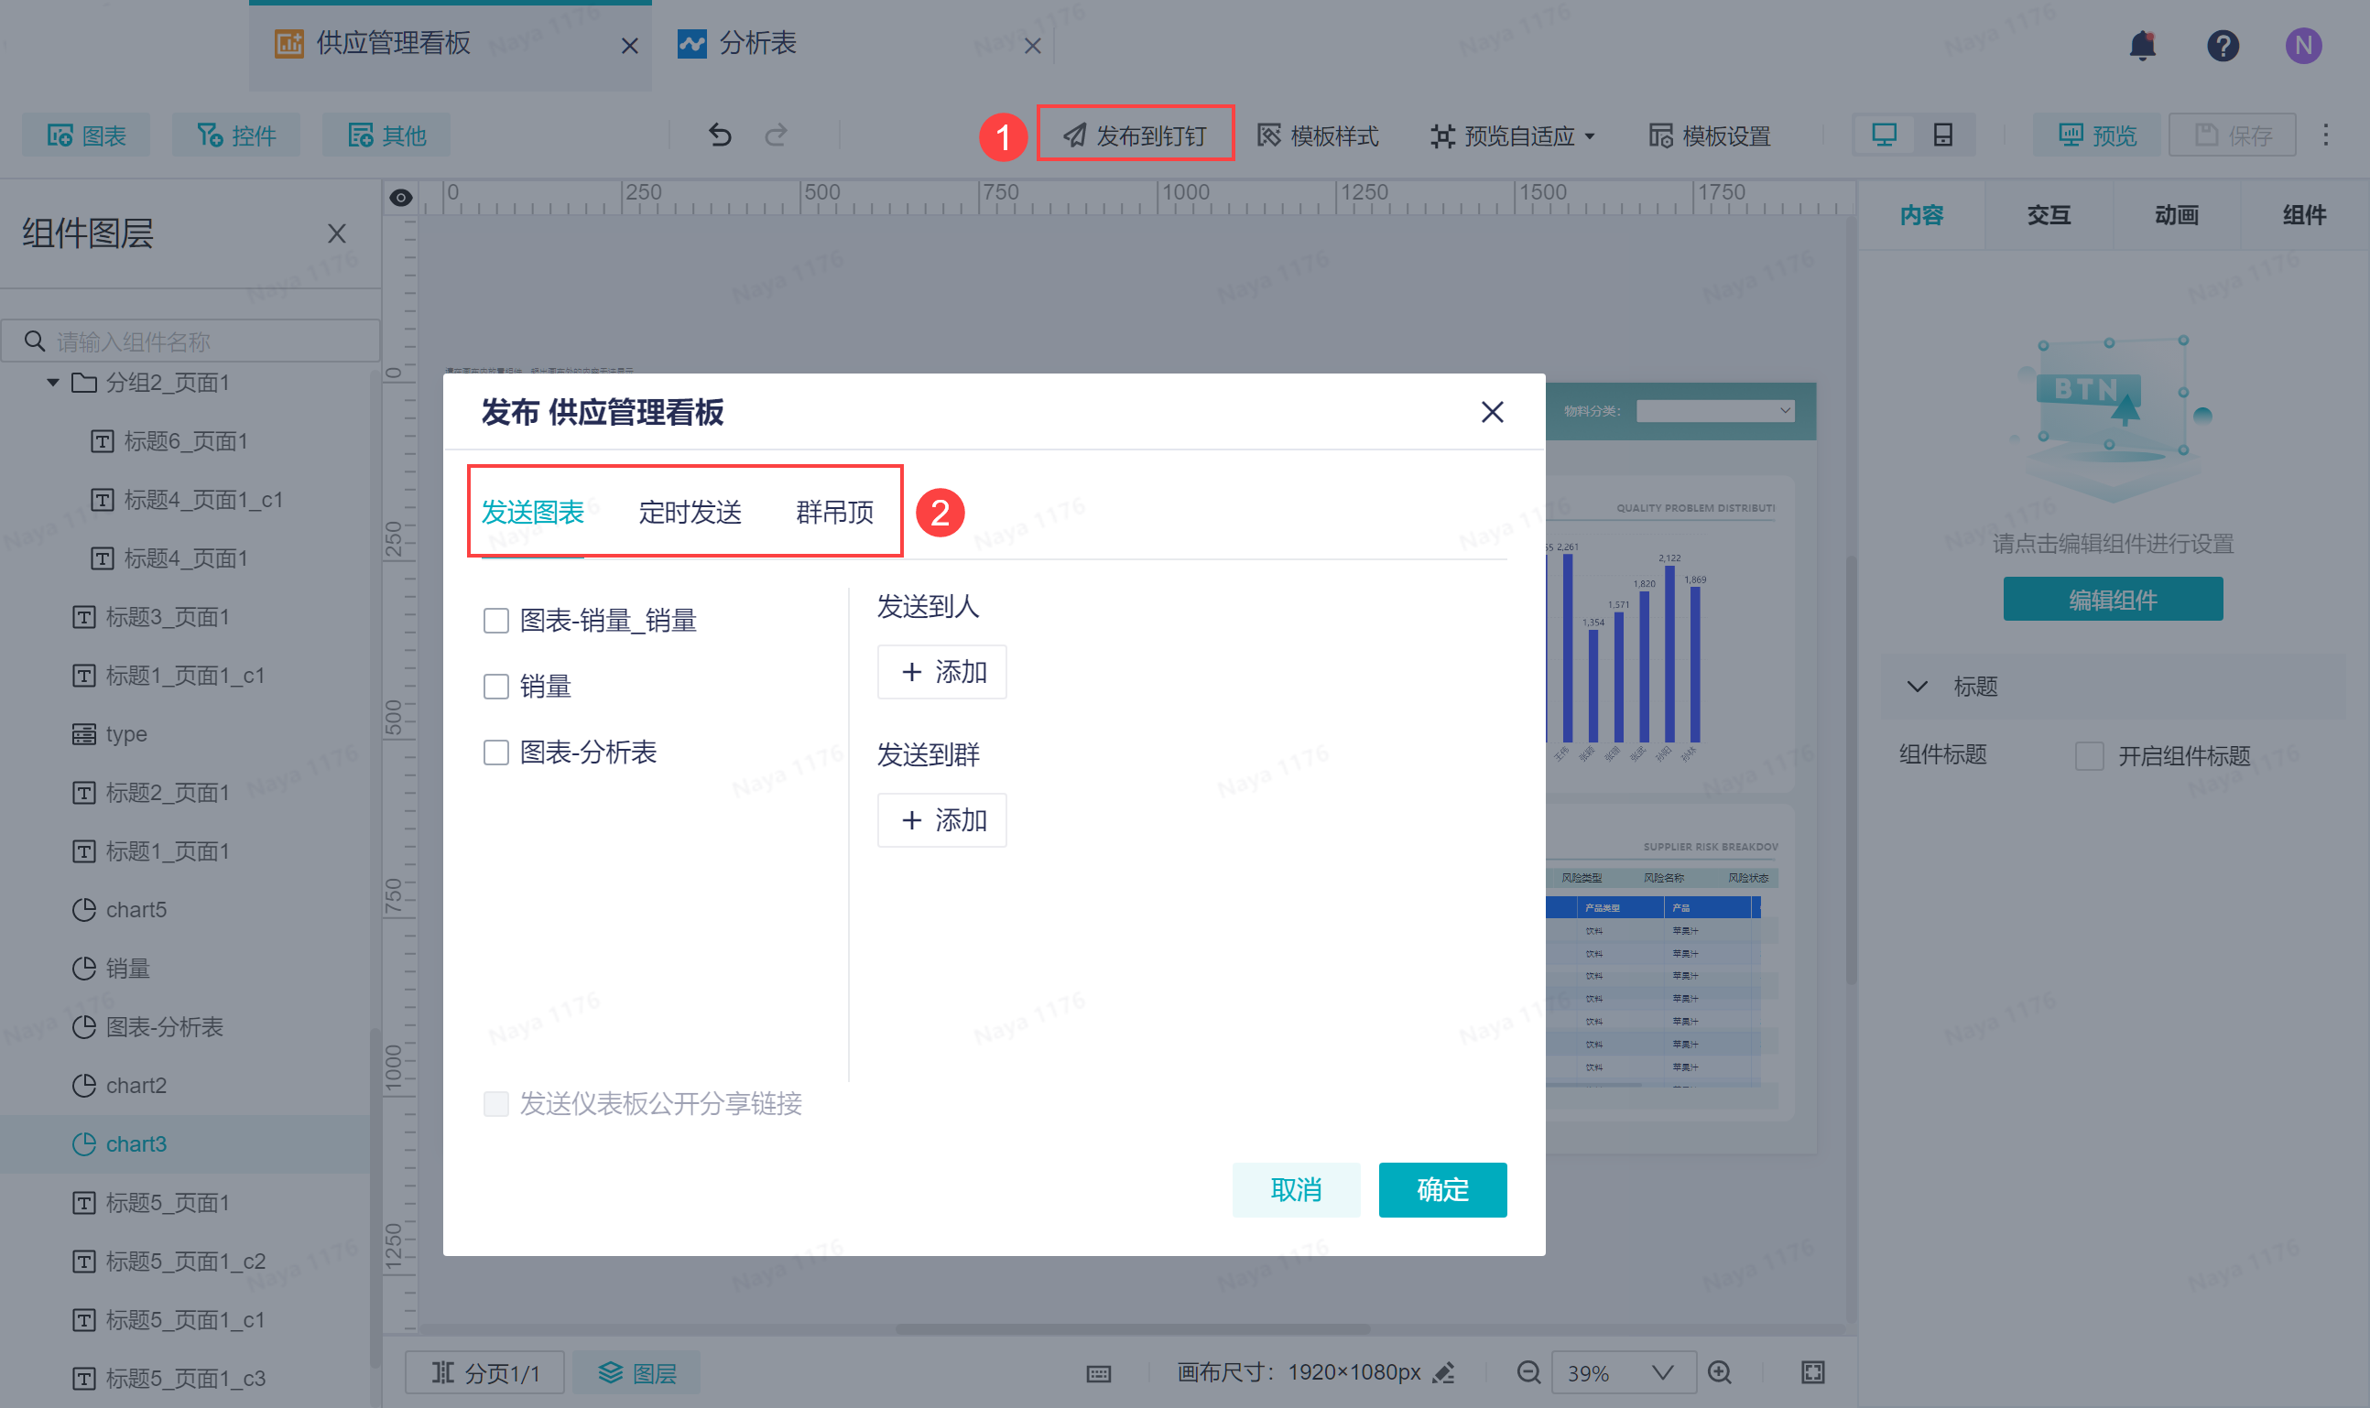The height and width of the screenshot is (1408, 2370).
Task: Click the keyboard shortcuts icon in status bar
Action: click(x=1098, y=1373)
